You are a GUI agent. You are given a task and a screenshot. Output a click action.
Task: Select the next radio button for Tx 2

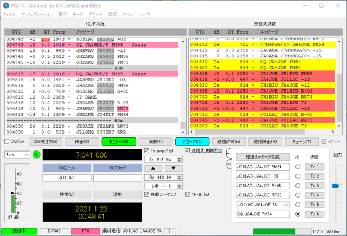tap(298, 176)
